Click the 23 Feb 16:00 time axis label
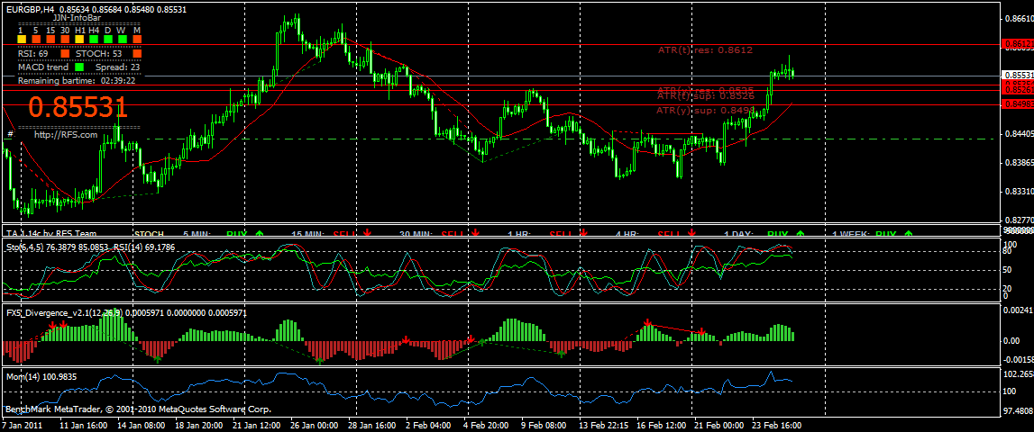The width and height of the screenshot is (1034, 432). click(778, 426)
